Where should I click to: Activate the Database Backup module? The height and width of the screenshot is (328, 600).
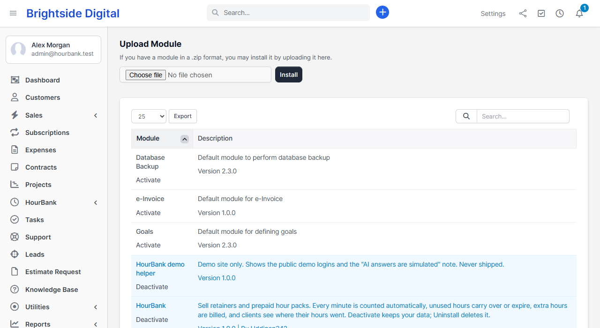click(148, 180)
